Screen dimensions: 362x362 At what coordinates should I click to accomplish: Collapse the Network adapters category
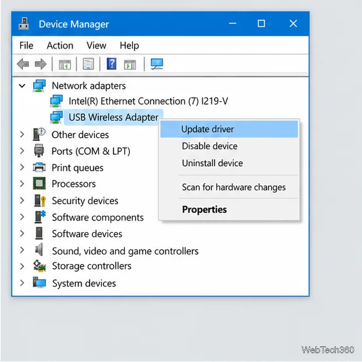tap(22, 86)
